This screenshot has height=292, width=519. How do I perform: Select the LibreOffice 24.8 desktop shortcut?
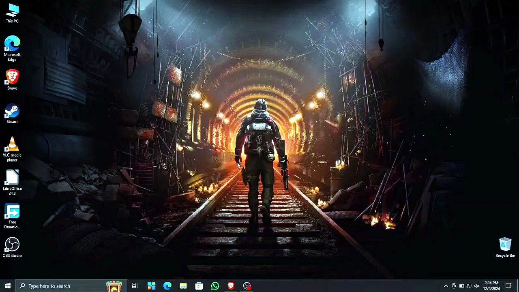point(12,182)
